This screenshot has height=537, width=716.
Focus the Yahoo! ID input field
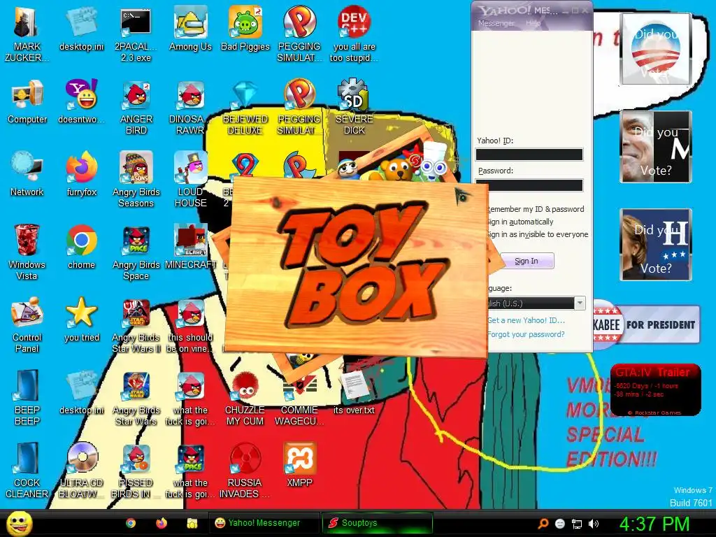529,155
